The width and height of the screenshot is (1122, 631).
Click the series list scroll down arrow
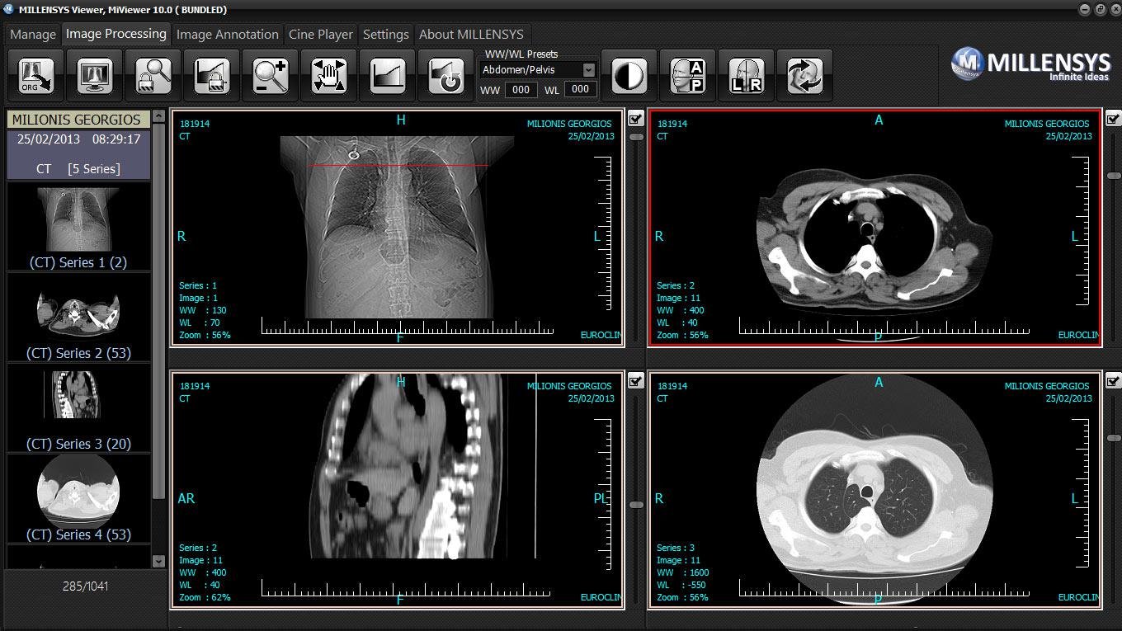[x=159, y=561]
